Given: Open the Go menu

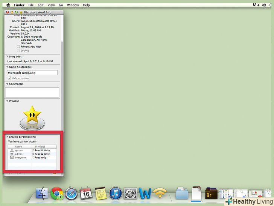Looking at the screenshot, I should [x=61, y=5].
